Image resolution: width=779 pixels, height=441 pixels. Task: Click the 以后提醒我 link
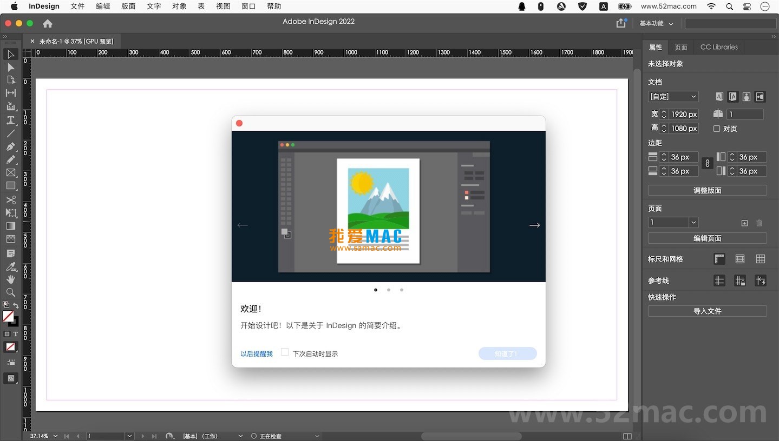click(257, 353)
